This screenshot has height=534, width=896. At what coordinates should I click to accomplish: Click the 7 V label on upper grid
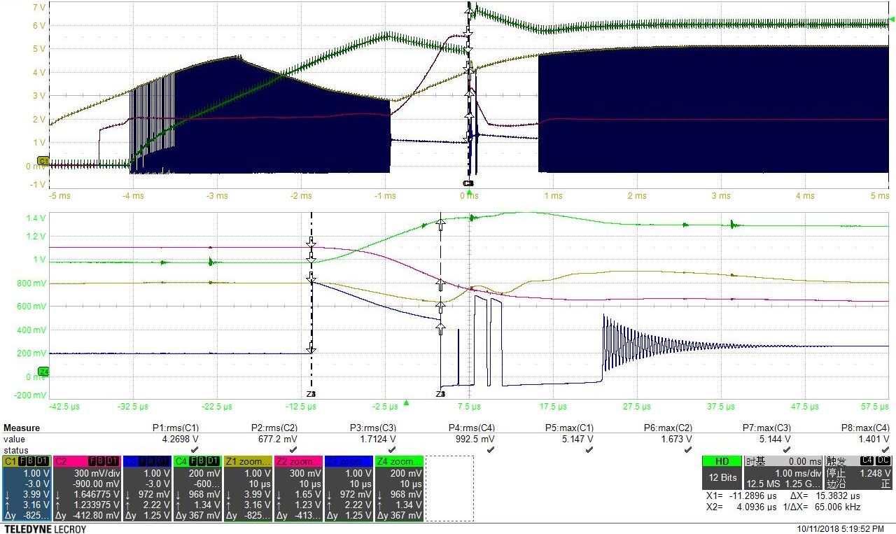click(39, 7)
